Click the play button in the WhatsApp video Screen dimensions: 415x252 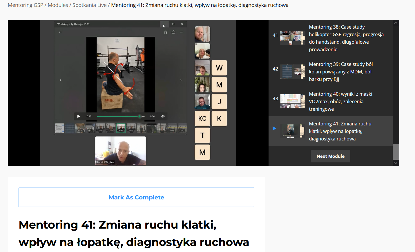pos(79,116)
